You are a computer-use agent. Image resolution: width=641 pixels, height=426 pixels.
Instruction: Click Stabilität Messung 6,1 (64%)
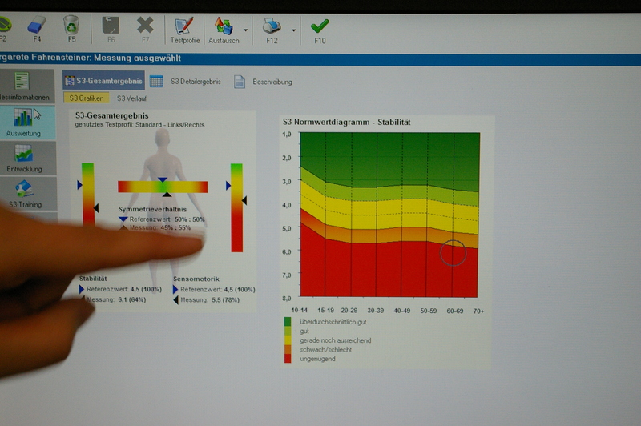coord(116,299)
